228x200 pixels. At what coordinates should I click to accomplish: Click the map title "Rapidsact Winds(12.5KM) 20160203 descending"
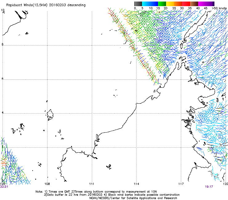pos(46,5)
